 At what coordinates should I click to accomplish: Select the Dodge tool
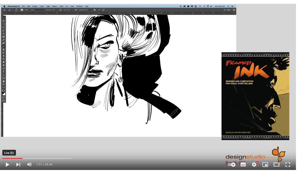click(3, 65)
